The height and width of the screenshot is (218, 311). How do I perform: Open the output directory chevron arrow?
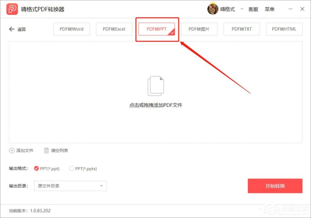102,186
